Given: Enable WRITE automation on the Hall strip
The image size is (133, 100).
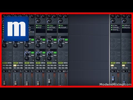Looking at the screenshot, I should [x=65, y=63].
